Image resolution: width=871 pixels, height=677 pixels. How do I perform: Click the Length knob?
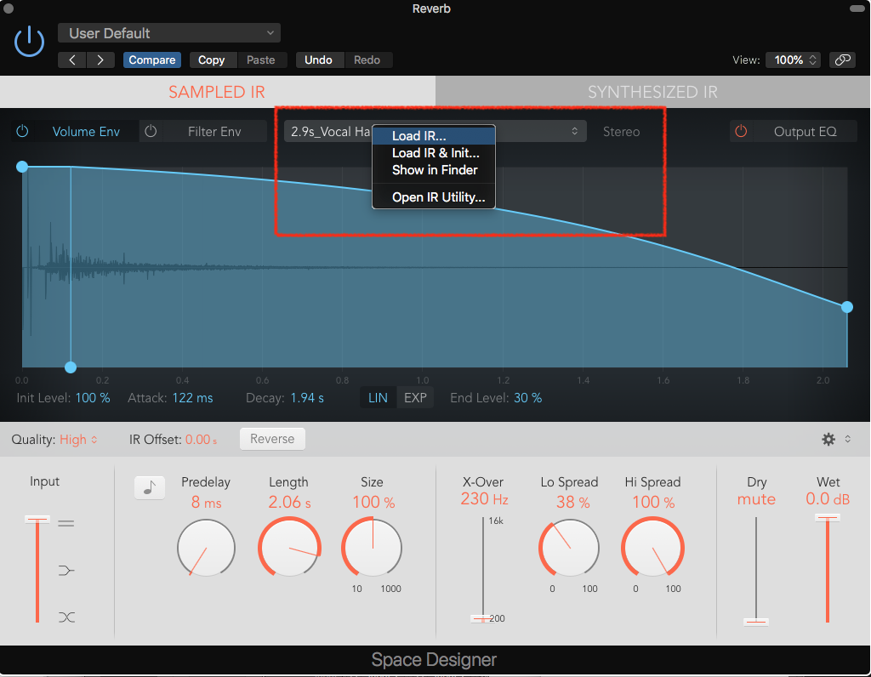[289, 549]
